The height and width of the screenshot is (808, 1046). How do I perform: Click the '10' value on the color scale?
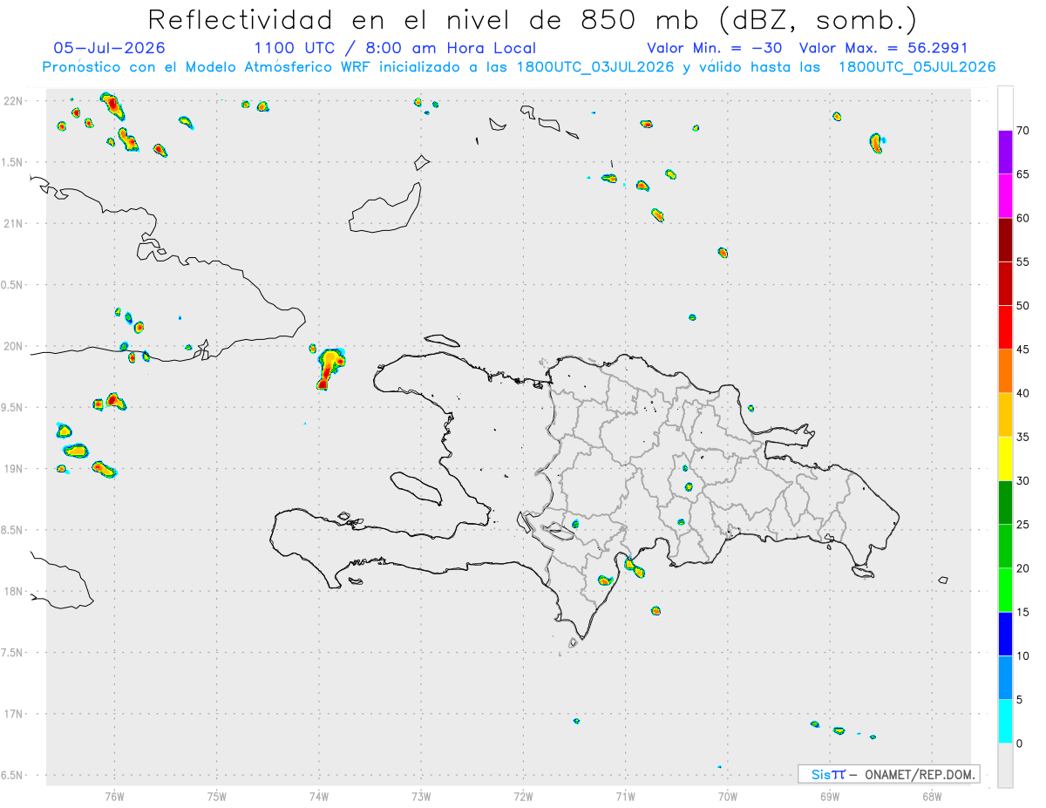click(1022, 655)
